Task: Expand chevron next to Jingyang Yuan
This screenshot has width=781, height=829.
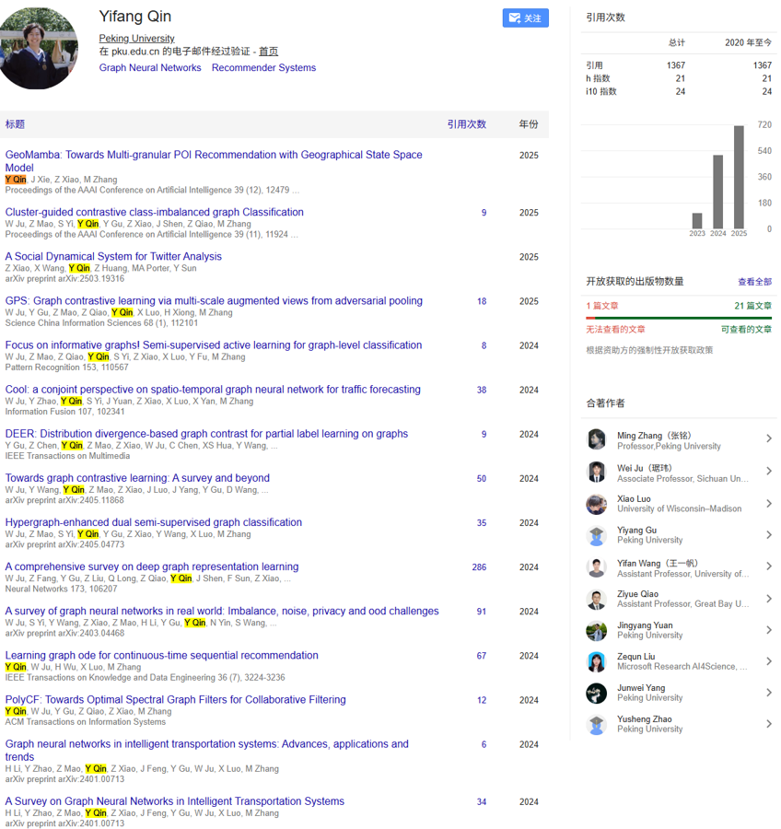Action: [768, 630]
